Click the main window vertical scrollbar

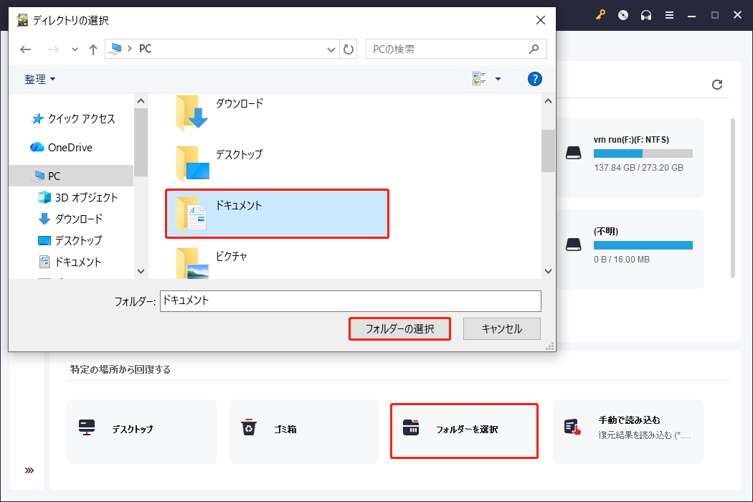(732, 198)
